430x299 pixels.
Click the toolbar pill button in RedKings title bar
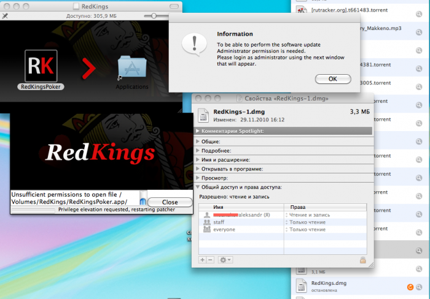coord(174,6)
